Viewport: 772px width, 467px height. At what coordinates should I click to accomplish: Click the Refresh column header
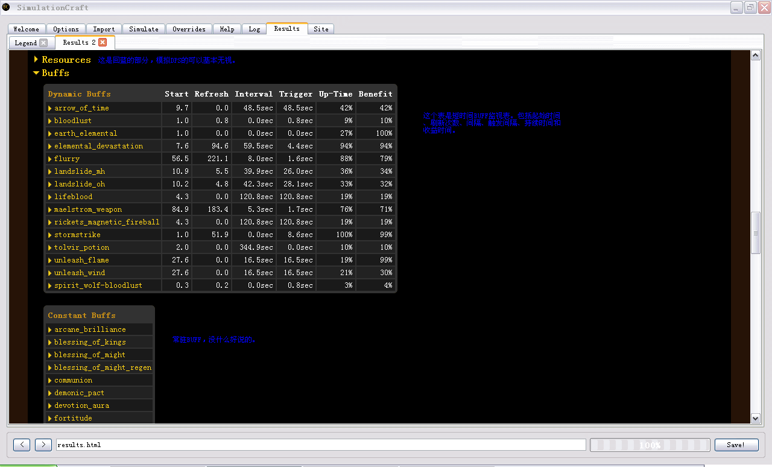point(212,94)
